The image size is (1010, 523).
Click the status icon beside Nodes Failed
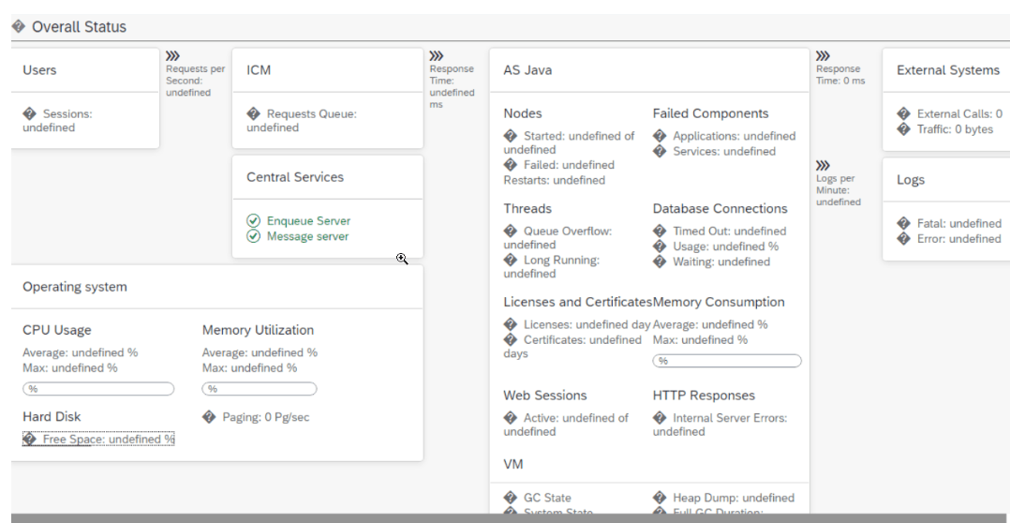tap(511, 165)
